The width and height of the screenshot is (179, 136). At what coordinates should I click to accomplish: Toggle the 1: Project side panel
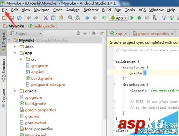[3, 42]
